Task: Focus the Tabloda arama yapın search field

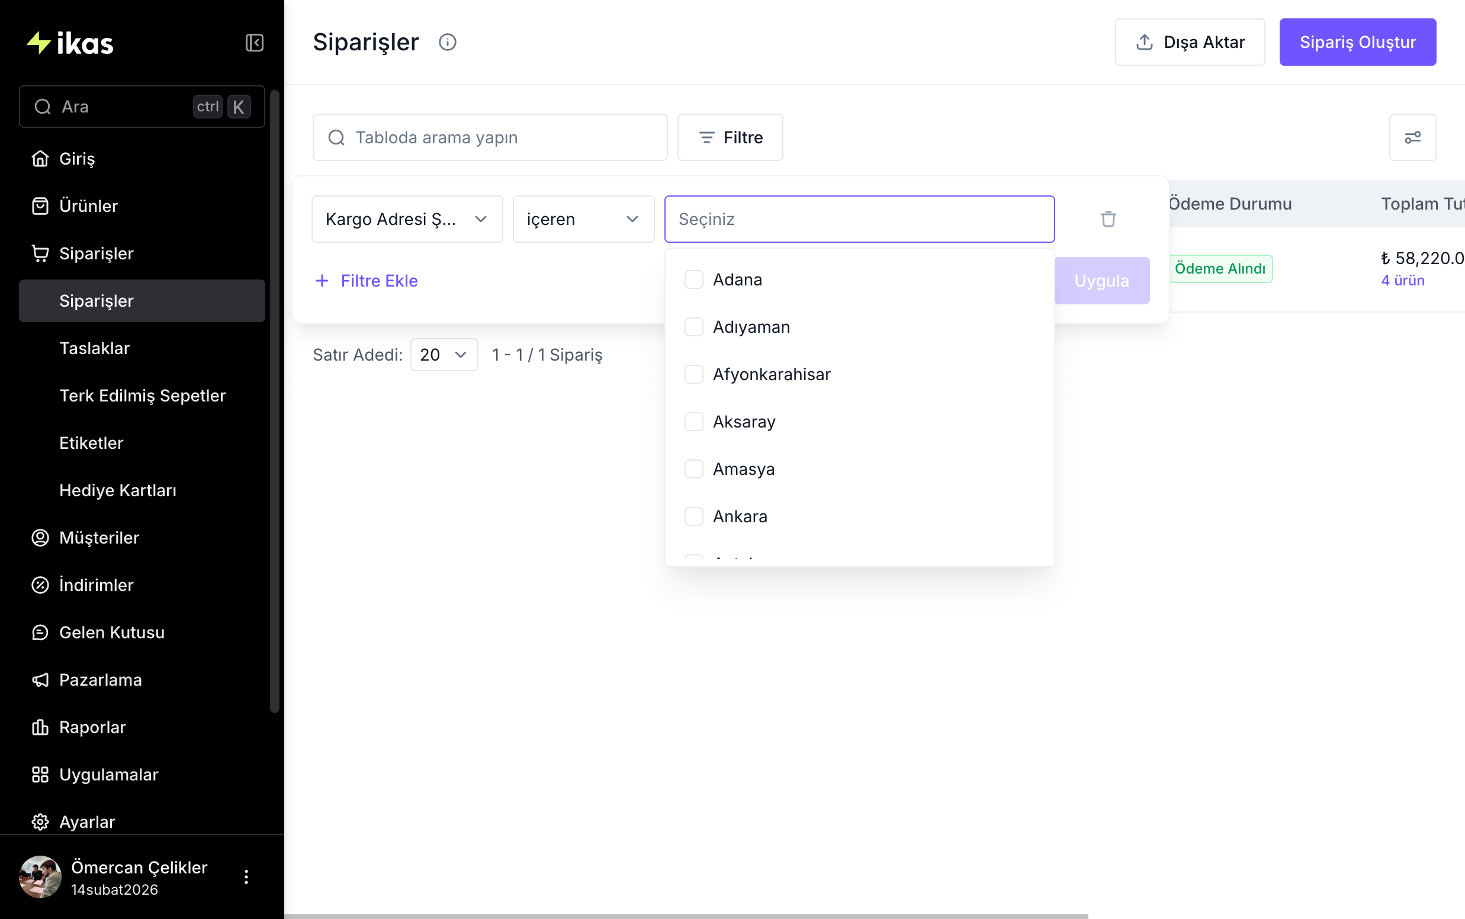Action: pyautogui.click(x=490, y=137)
